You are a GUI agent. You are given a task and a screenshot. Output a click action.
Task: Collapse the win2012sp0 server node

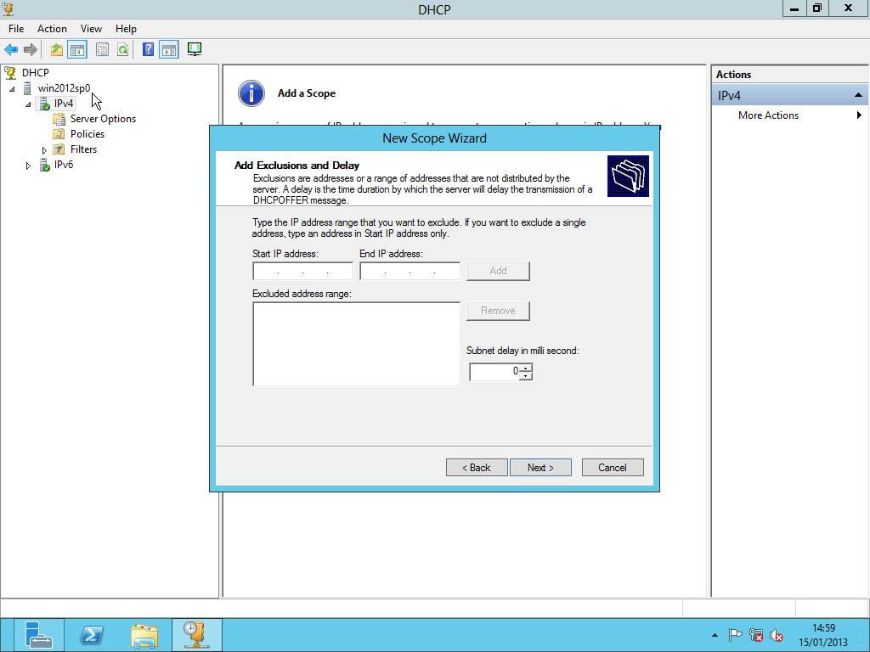(x=12, y=89)
